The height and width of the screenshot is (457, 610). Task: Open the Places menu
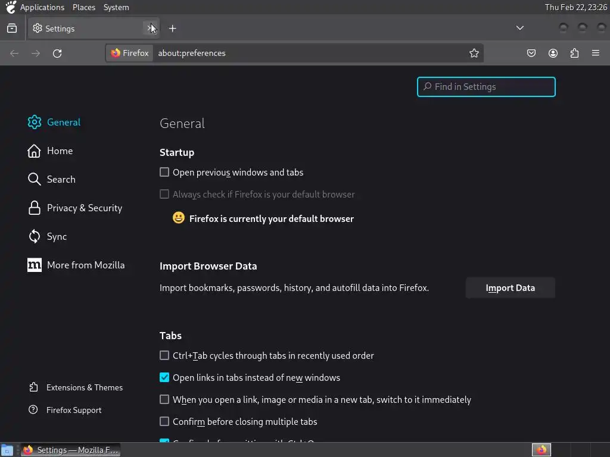pos(84,7)
